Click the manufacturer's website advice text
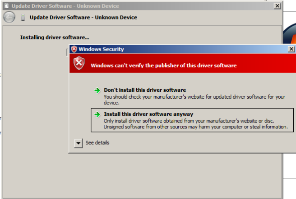 point(194,99)
